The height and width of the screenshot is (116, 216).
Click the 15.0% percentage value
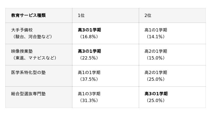(156, 58)
